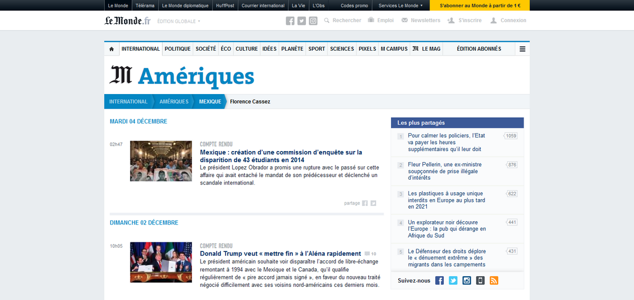Click the Le Monde.fr logo
The width and height of the screenshot is (634, 300).
[127, 21]
